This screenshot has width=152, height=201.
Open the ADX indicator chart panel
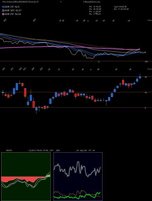point(78,177)
